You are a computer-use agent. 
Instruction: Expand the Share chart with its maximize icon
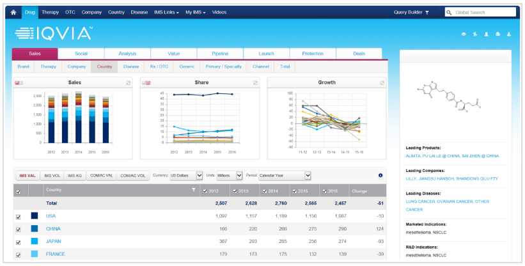pyautogui.click(x=256, y=82)
